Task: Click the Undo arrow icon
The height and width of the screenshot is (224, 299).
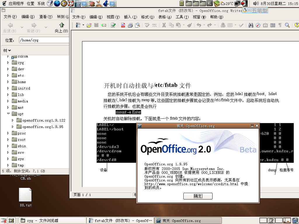Action: pos(199,25)
